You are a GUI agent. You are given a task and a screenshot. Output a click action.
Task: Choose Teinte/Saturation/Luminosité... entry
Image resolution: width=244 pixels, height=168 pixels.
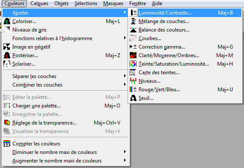click(x=185, y=64)
